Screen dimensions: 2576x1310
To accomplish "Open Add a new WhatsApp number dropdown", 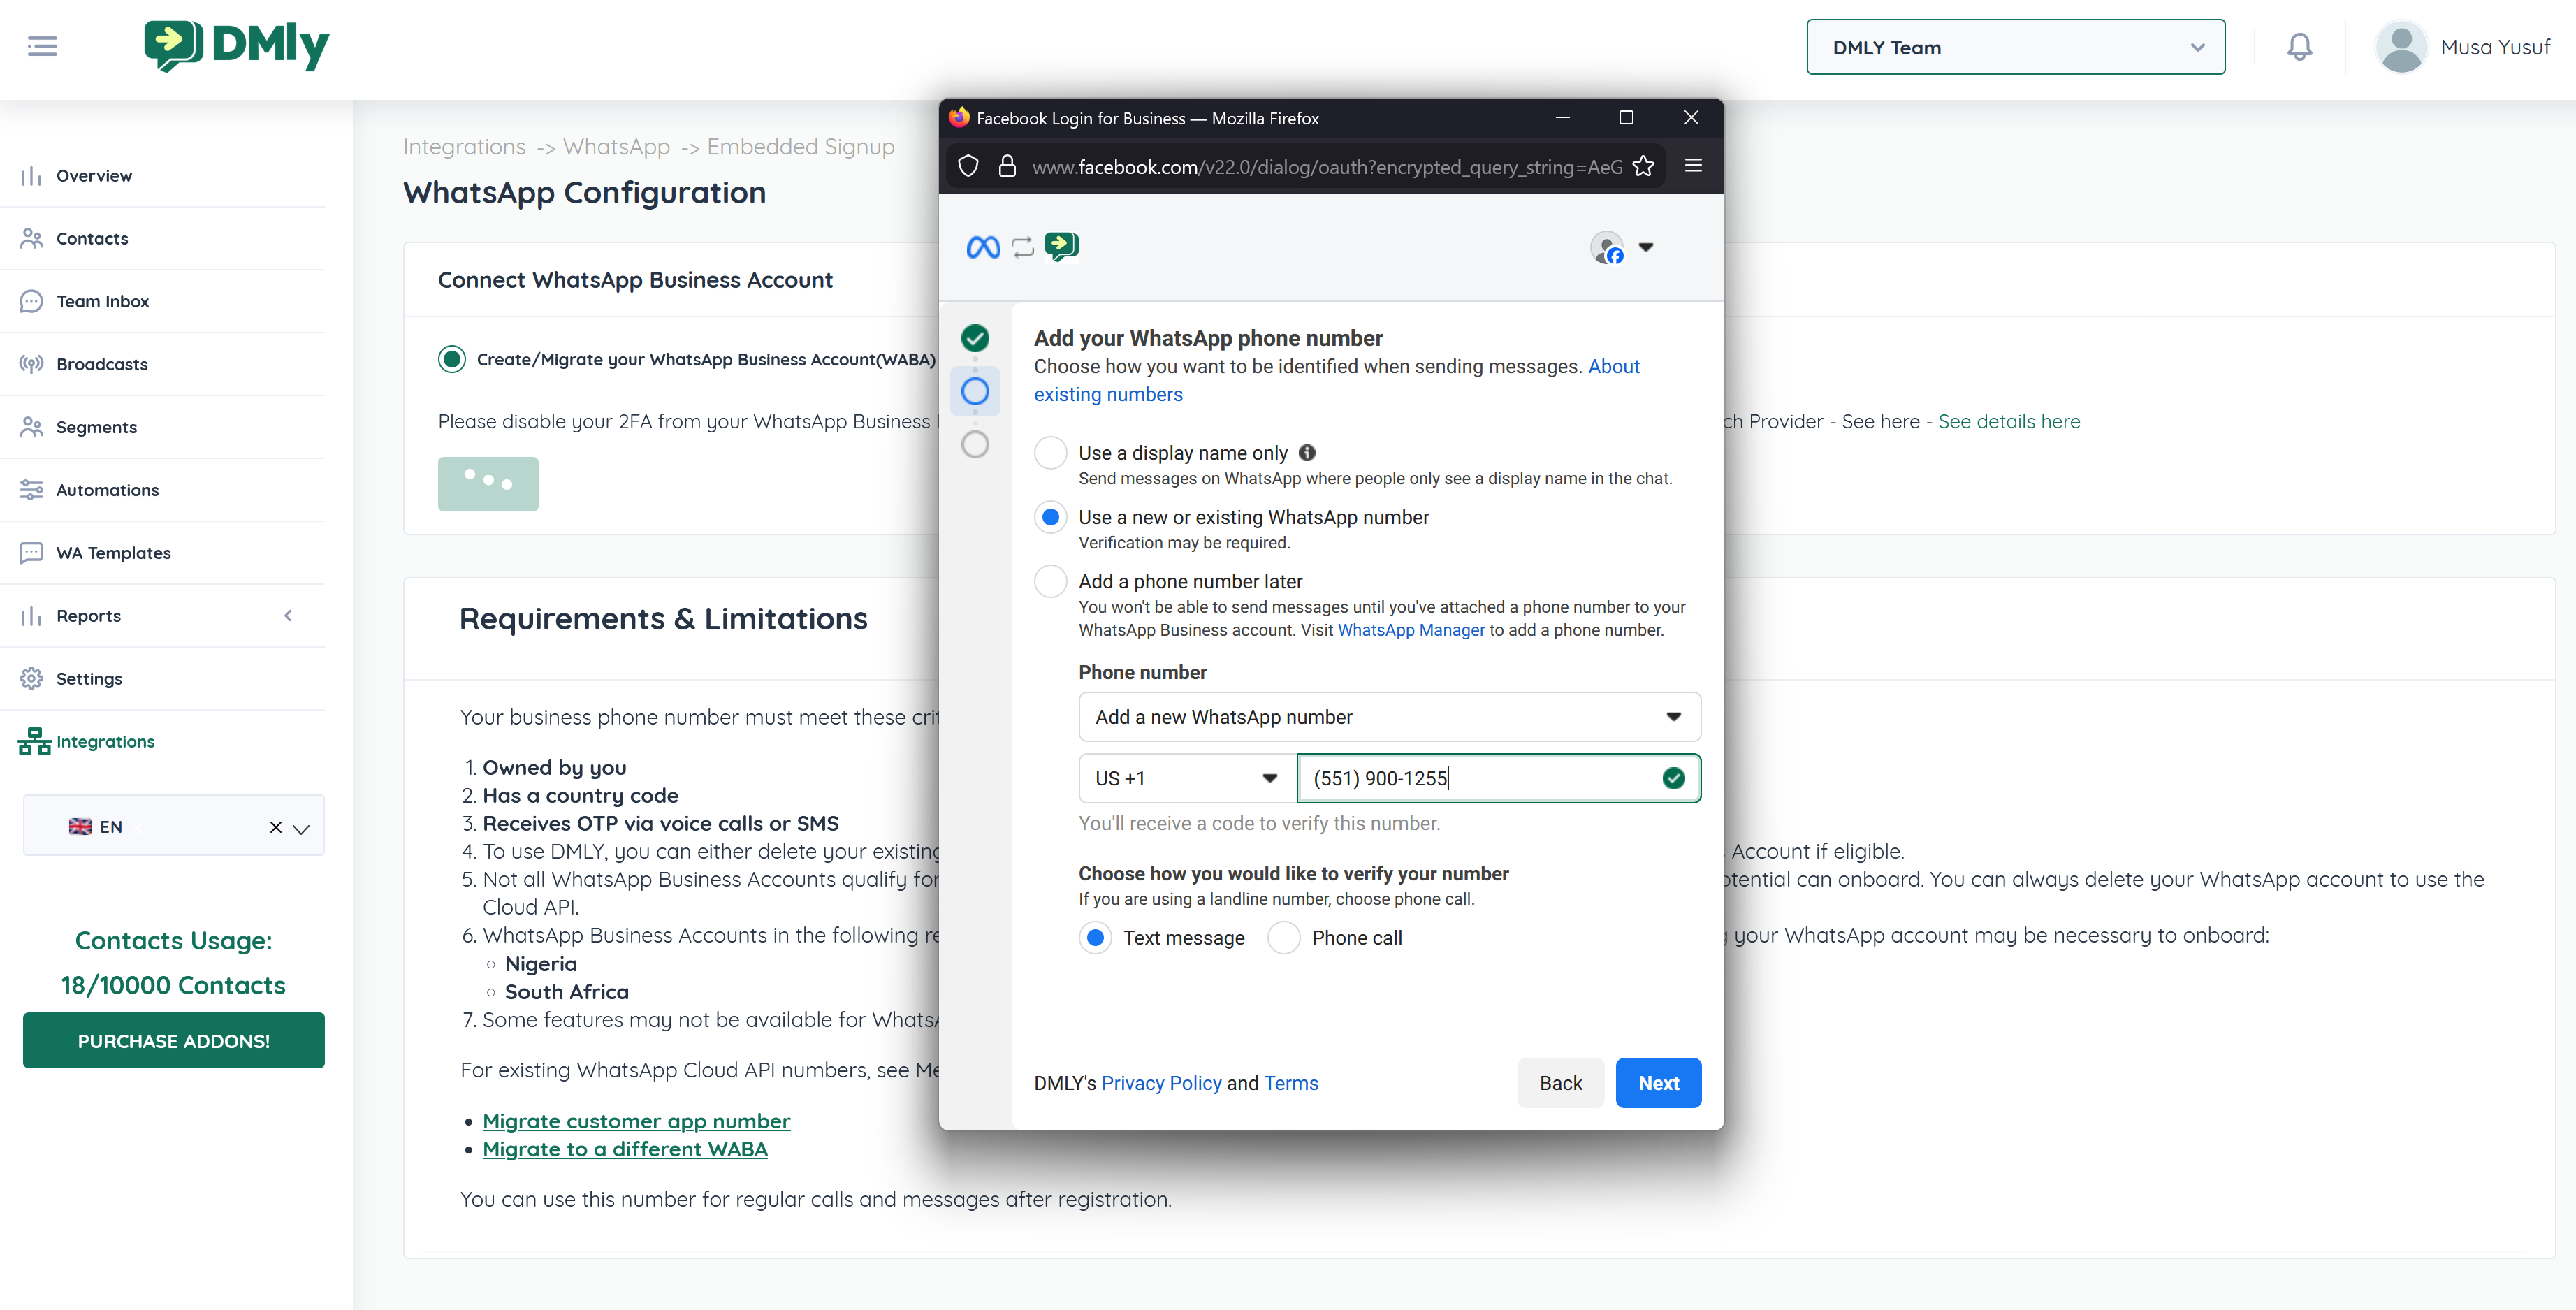I will click(x=1388, y=717).
